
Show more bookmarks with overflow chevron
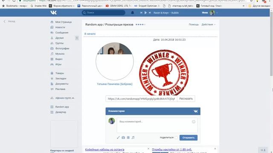[x=244, y=6]
